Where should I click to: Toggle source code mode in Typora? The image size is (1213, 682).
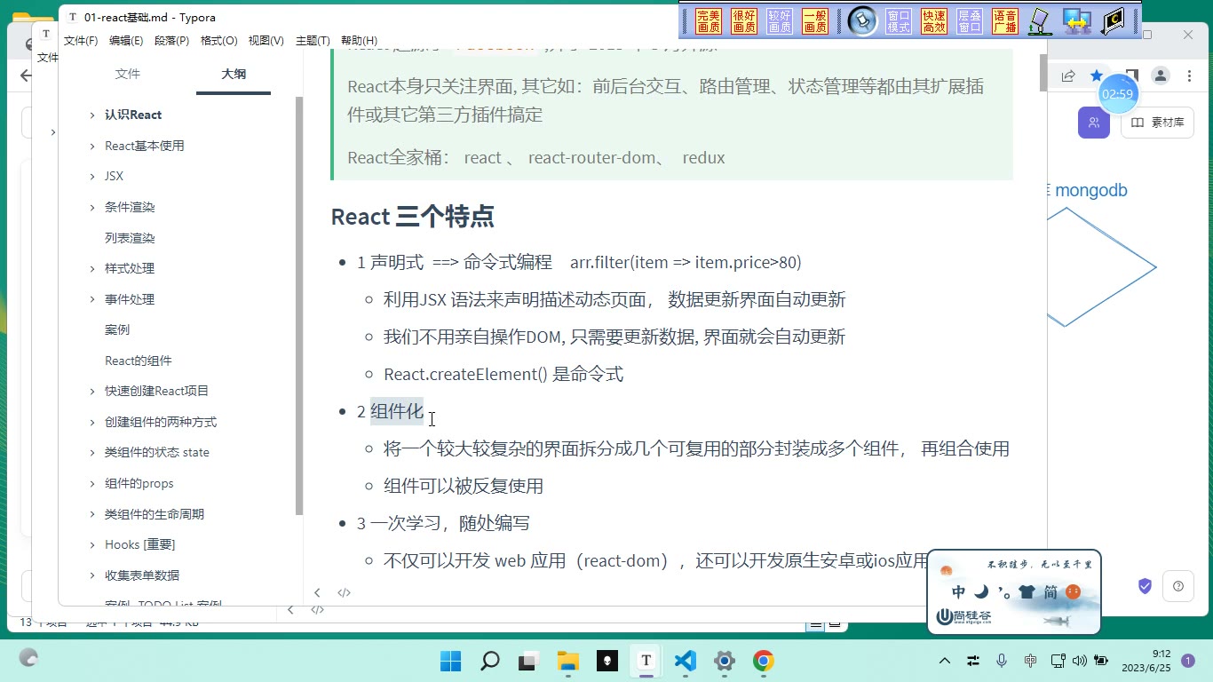(x=344, y=592)
